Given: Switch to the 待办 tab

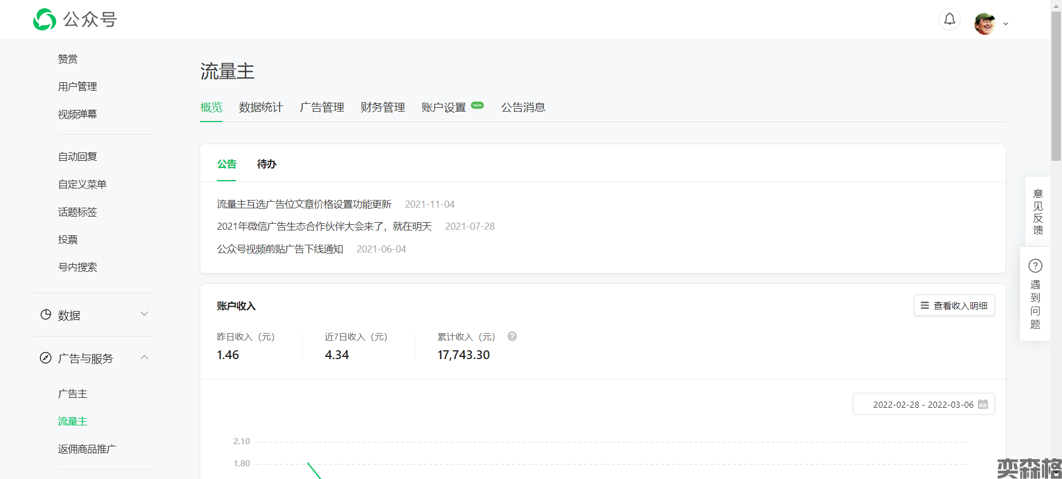Looking at the screenshot, I should pos(267,164).
